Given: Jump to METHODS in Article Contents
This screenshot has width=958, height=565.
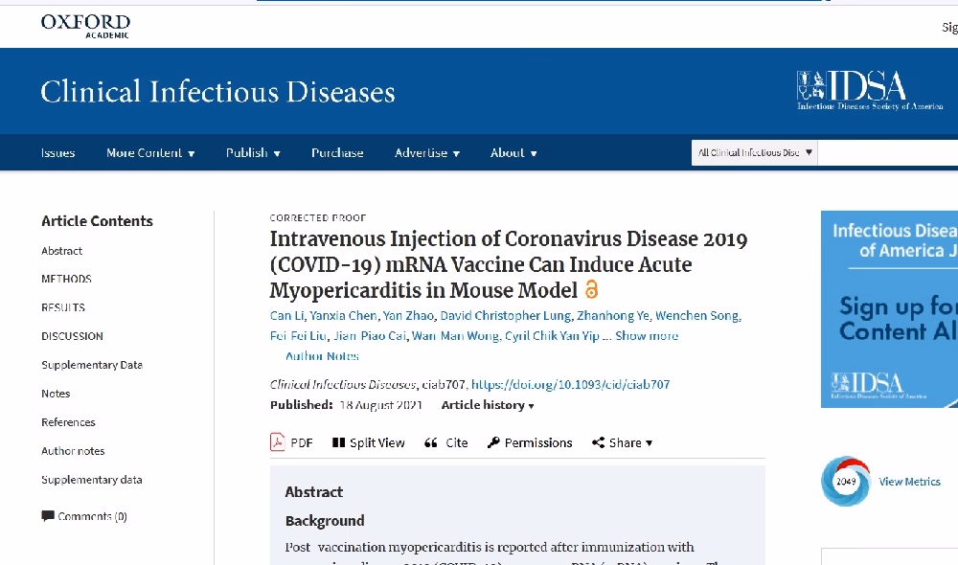Looking at the screenshot, I should [67, 279].
